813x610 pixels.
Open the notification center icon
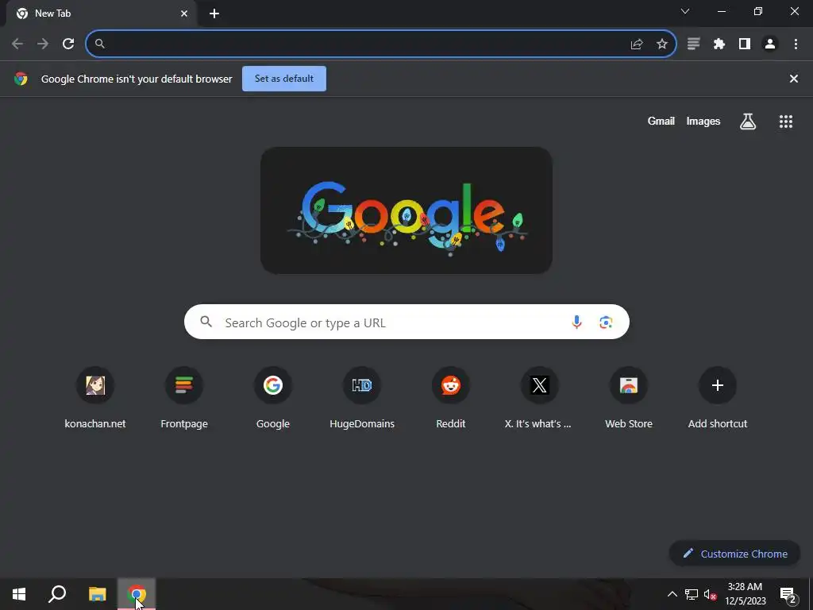coord(788,594)
